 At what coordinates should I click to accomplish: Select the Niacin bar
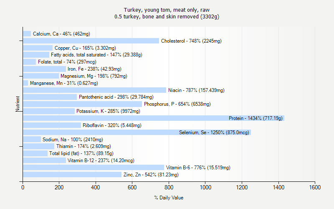click(94, 90)
